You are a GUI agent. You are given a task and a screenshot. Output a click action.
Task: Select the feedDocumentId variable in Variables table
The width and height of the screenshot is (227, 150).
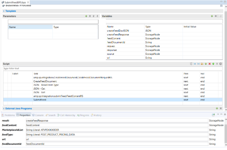point(164,42)
